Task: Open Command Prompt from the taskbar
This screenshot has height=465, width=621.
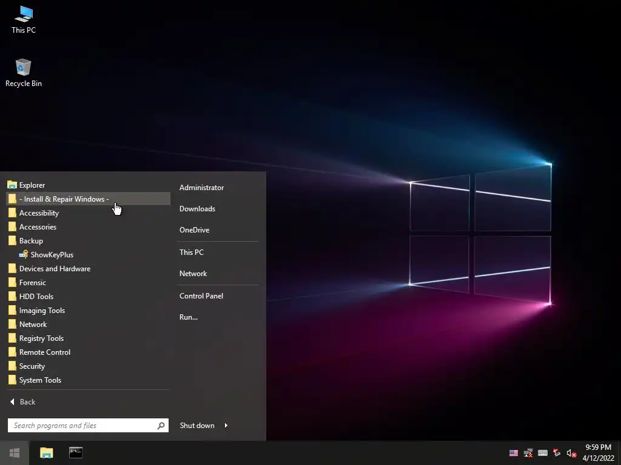Action: [x=76, y=453]
